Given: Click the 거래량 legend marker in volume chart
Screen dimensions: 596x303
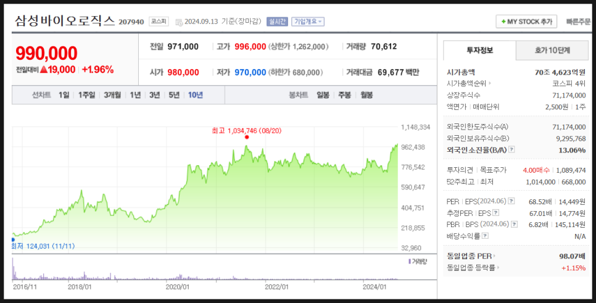Looking at the screenshot, I should click(x=410, y=262).
